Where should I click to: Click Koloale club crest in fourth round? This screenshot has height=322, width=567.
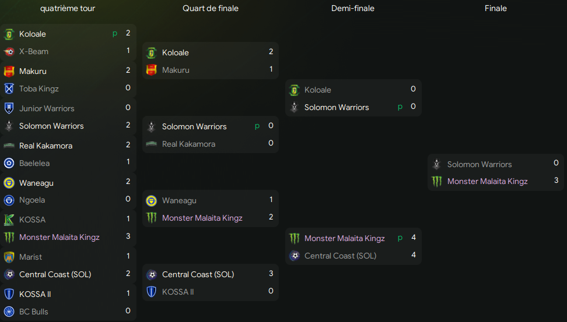click(9, 34)
